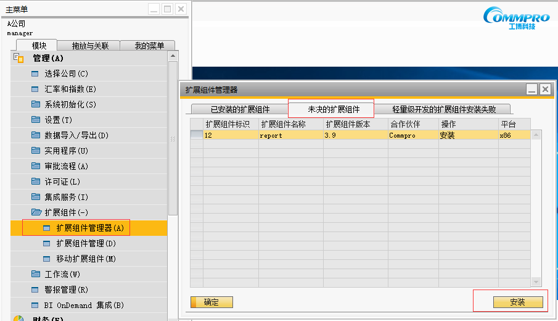Click the 确定 button
558x321 pixels.
point(211,302)
